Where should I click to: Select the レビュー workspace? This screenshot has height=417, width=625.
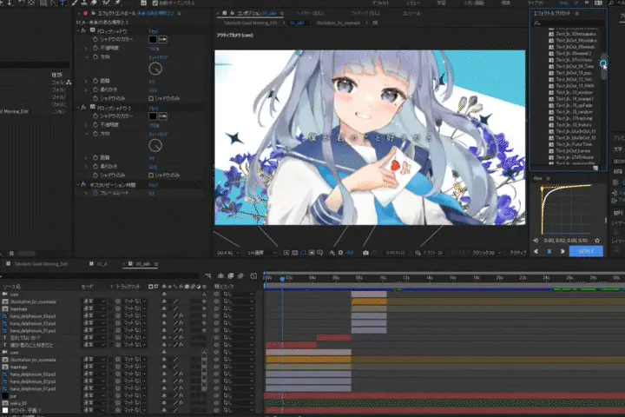point(413,3)
